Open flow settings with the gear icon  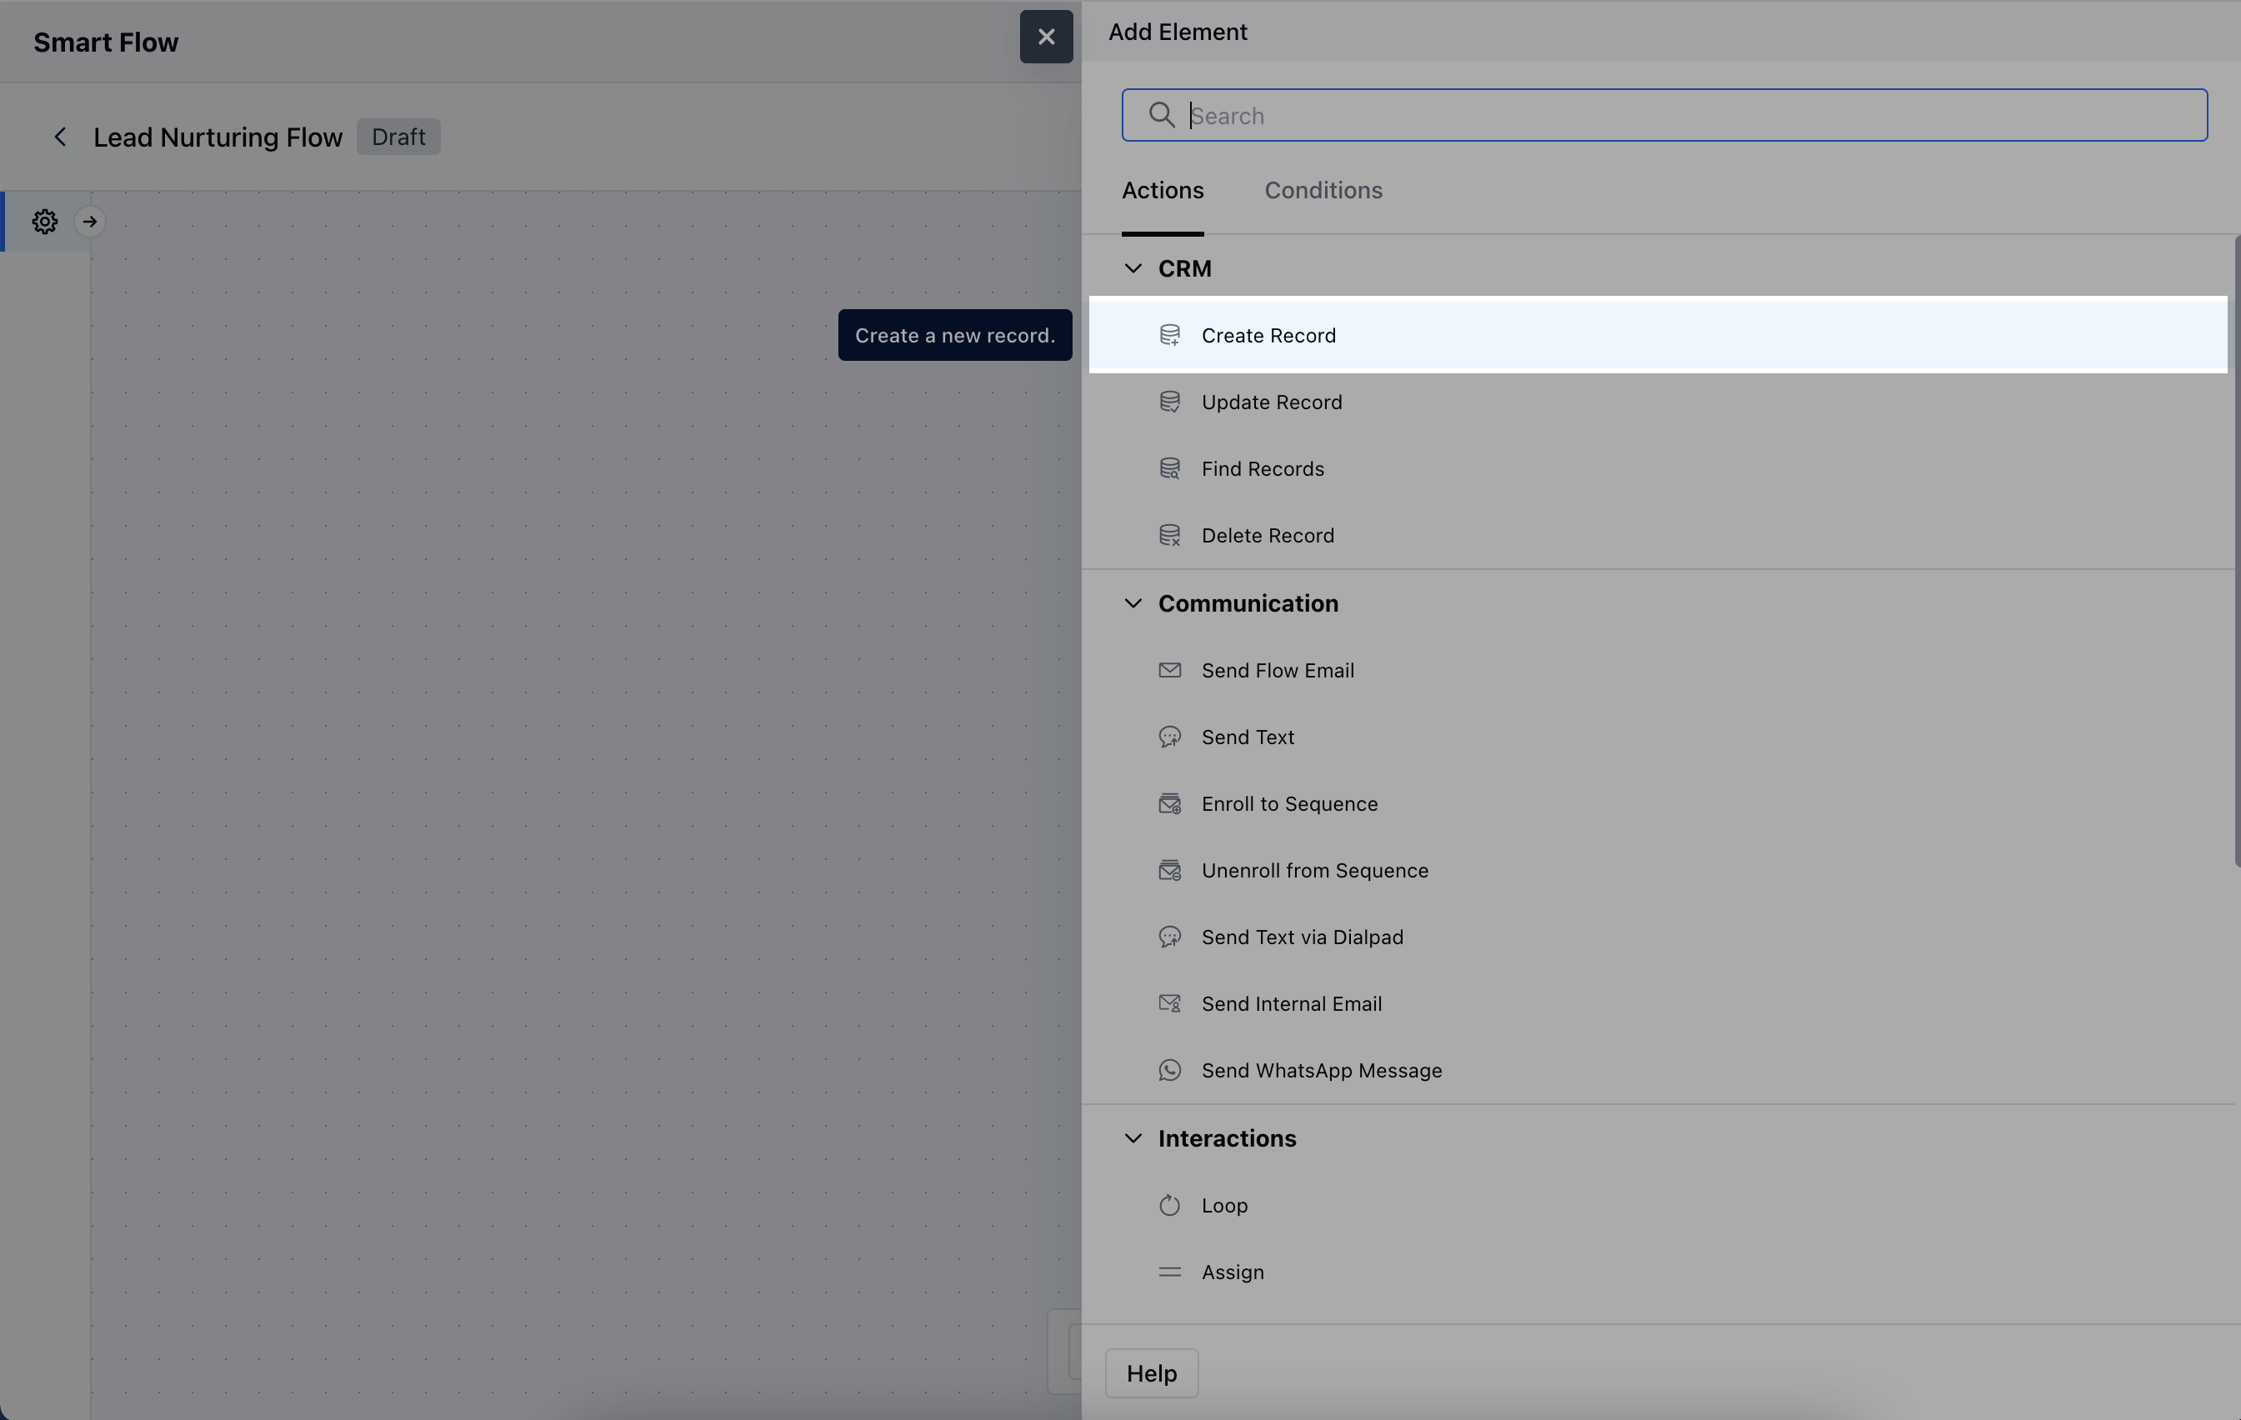tap(45, 222)
